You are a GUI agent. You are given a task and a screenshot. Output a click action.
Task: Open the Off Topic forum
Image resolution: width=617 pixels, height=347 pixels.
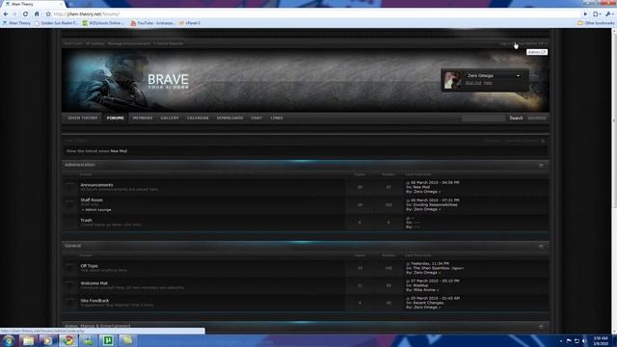[89, 266]
